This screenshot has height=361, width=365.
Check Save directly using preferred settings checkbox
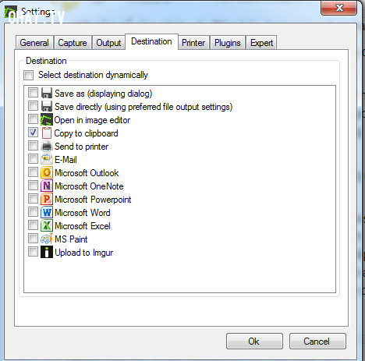(33, 106)
